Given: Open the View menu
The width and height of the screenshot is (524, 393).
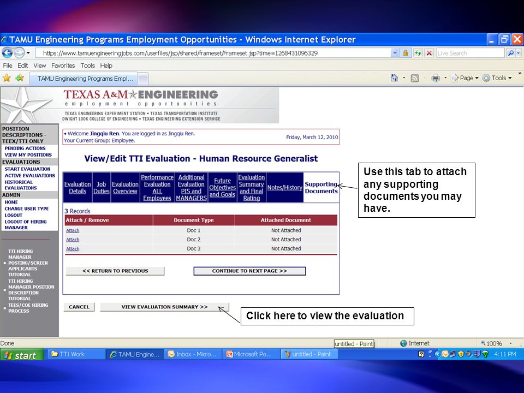Looking at the screenshot, I should [x=39, y=65].
